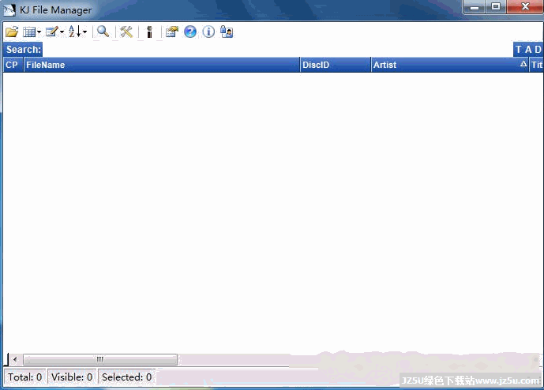The image size is (544, 390).
Task: Click the partially visible Tit column header
Action: pyautogui.click(x=536, y=65)
